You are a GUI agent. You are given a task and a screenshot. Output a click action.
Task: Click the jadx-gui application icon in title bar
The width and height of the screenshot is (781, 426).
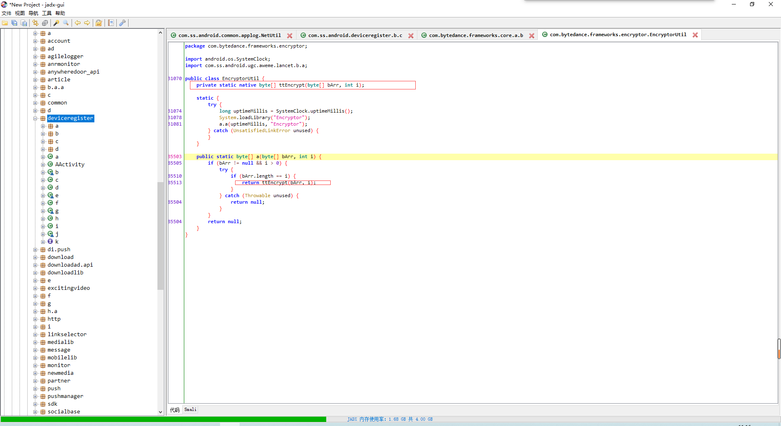[x=4, y=4]
